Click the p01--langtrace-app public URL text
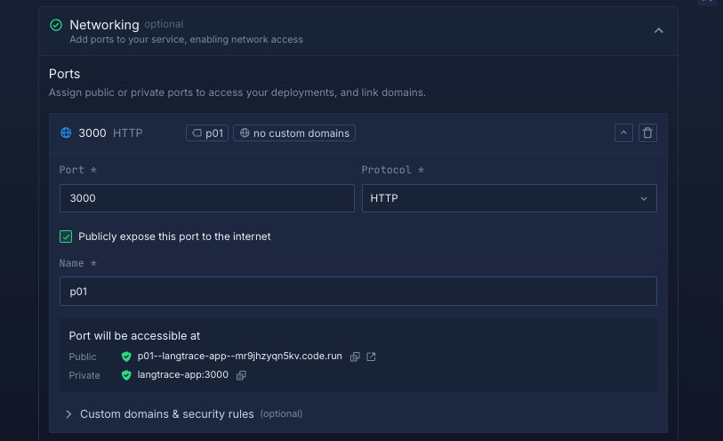Image resolution: width=723 pixels, height=441 pixels. 239,357
